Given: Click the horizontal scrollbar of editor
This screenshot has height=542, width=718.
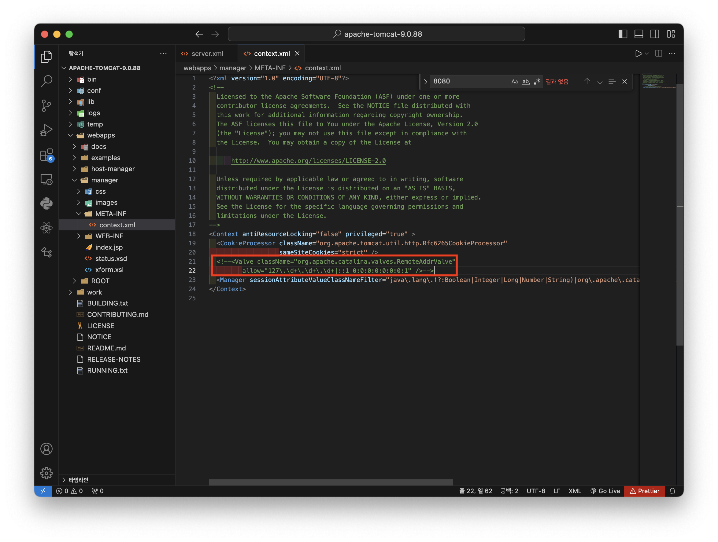Looking at the screenshot, I should [x=331, y=482].
